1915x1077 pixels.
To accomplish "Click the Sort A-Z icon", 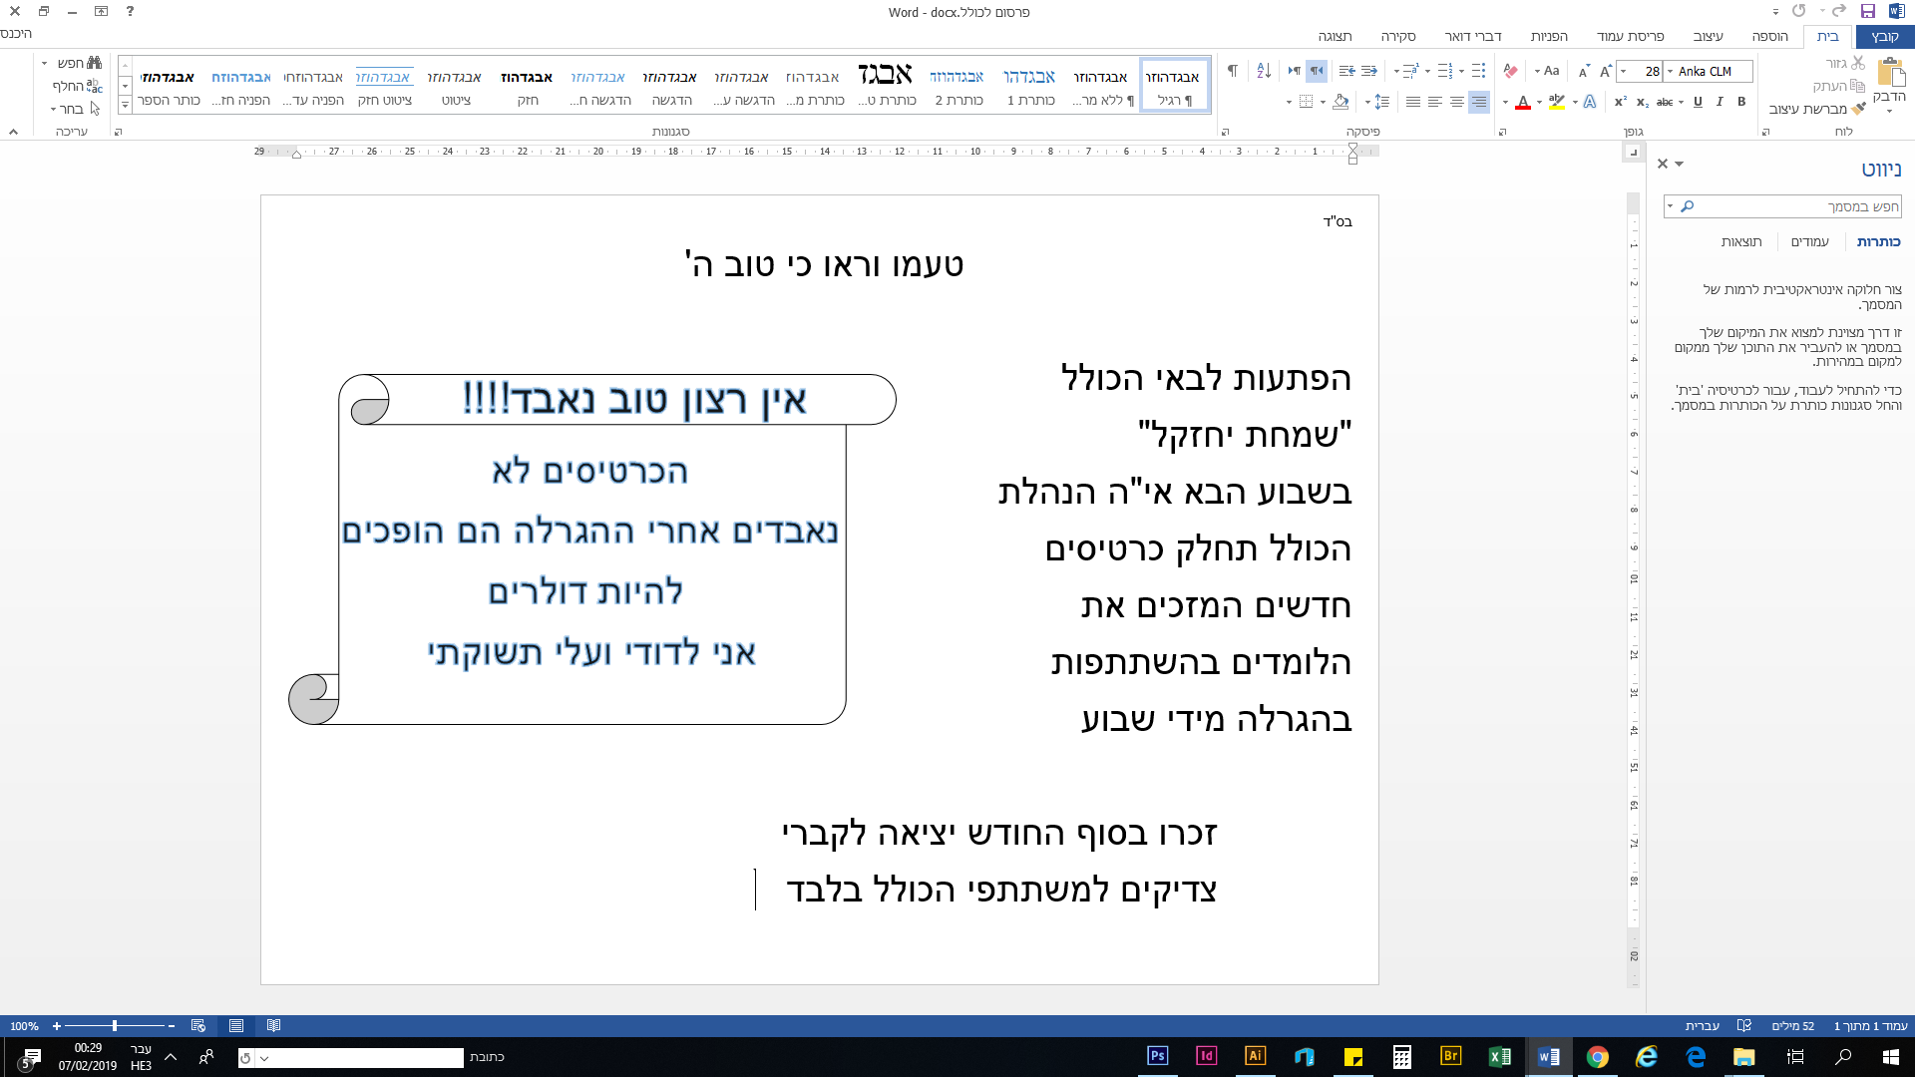I will (x=1264, y=71).
